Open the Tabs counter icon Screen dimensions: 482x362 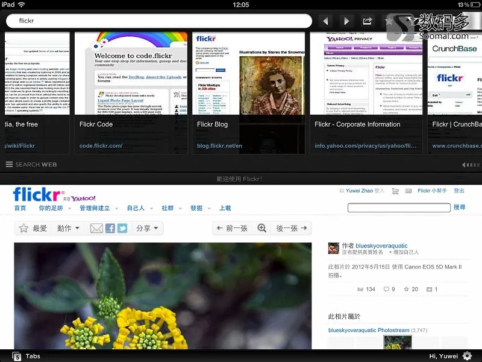pos(17,357)
